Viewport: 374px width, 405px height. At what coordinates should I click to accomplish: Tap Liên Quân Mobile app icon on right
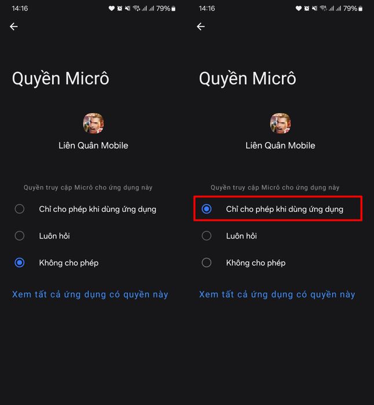tap(280, 123)
